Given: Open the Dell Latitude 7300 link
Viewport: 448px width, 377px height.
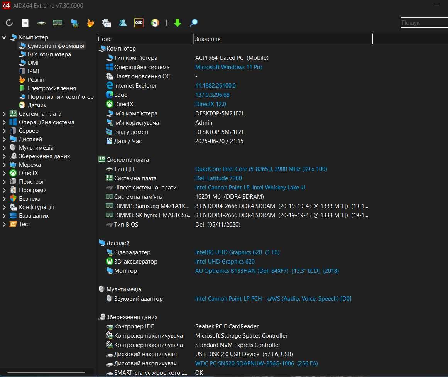Looking at the screenshot, I should [x=218, y=178].
